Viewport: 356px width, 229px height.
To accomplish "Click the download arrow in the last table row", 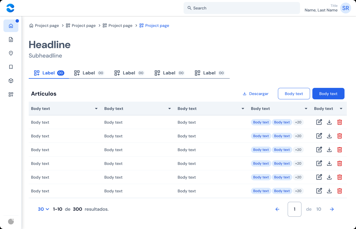I will tap(329, 191).
